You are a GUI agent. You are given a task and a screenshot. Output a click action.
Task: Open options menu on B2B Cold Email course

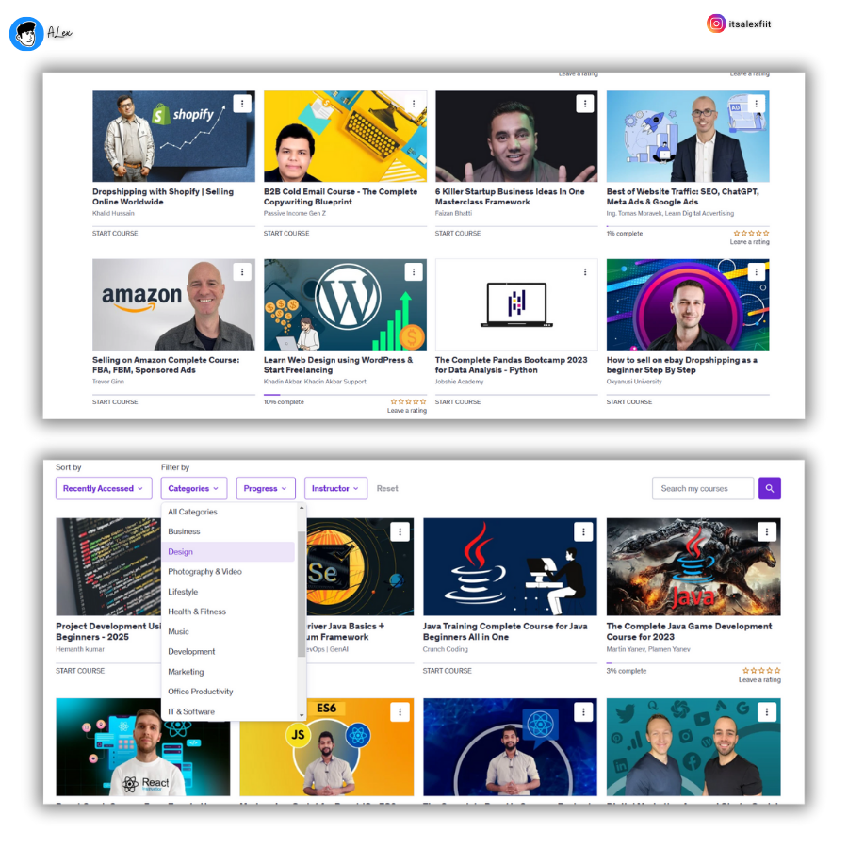coord(414,104)
